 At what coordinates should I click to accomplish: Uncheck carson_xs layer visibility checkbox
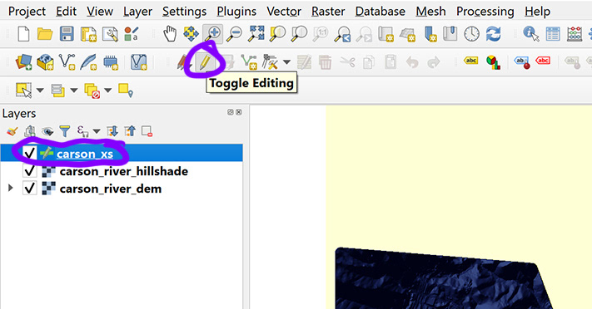pos(29,153)
